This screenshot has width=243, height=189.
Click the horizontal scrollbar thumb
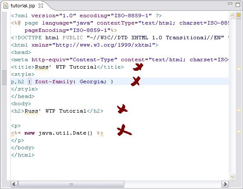[x=71, y=184]
